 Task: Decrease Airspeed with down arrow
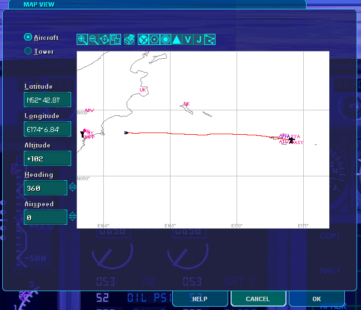tap(73, 219)
